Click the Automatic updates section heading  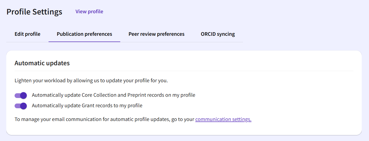click(42, 63)
